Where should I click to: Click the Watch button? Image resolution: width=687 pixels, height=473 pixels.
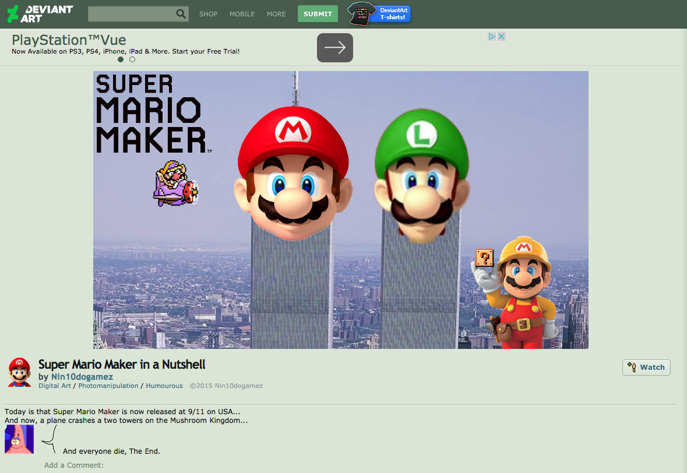(646, 368)
